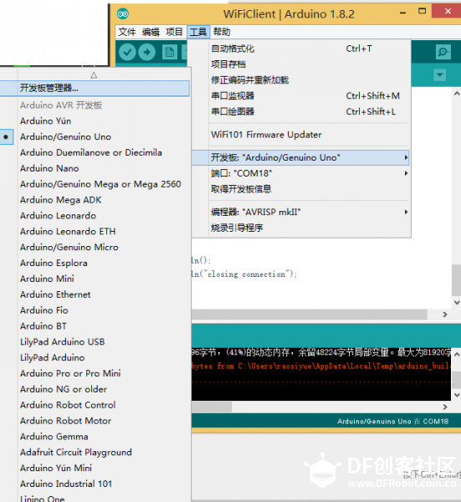The height and width of the screenshot is (502, 461).
Task: Click code line with "closing connection"
Action: point(244,274)
